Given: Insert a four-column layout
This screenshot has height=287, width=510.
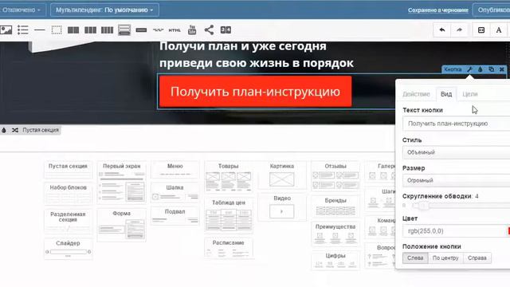Looking at the screenshot, I should [x=107, y=30].
